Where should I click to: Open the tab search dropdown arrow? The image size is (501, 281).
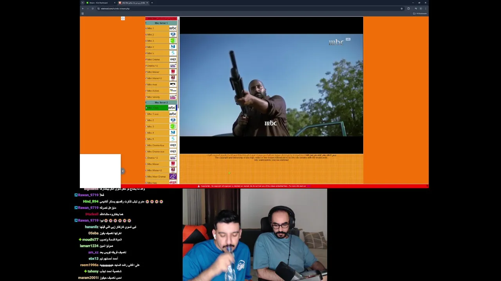(x=83, y=3)
